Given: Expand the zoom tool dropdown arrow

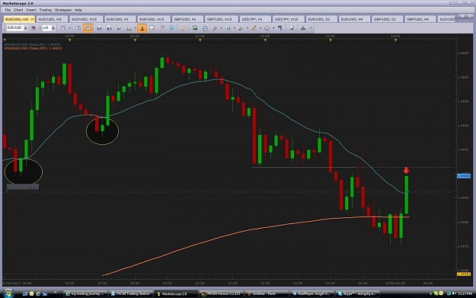Looking at the screenshot, I should 222,28.
